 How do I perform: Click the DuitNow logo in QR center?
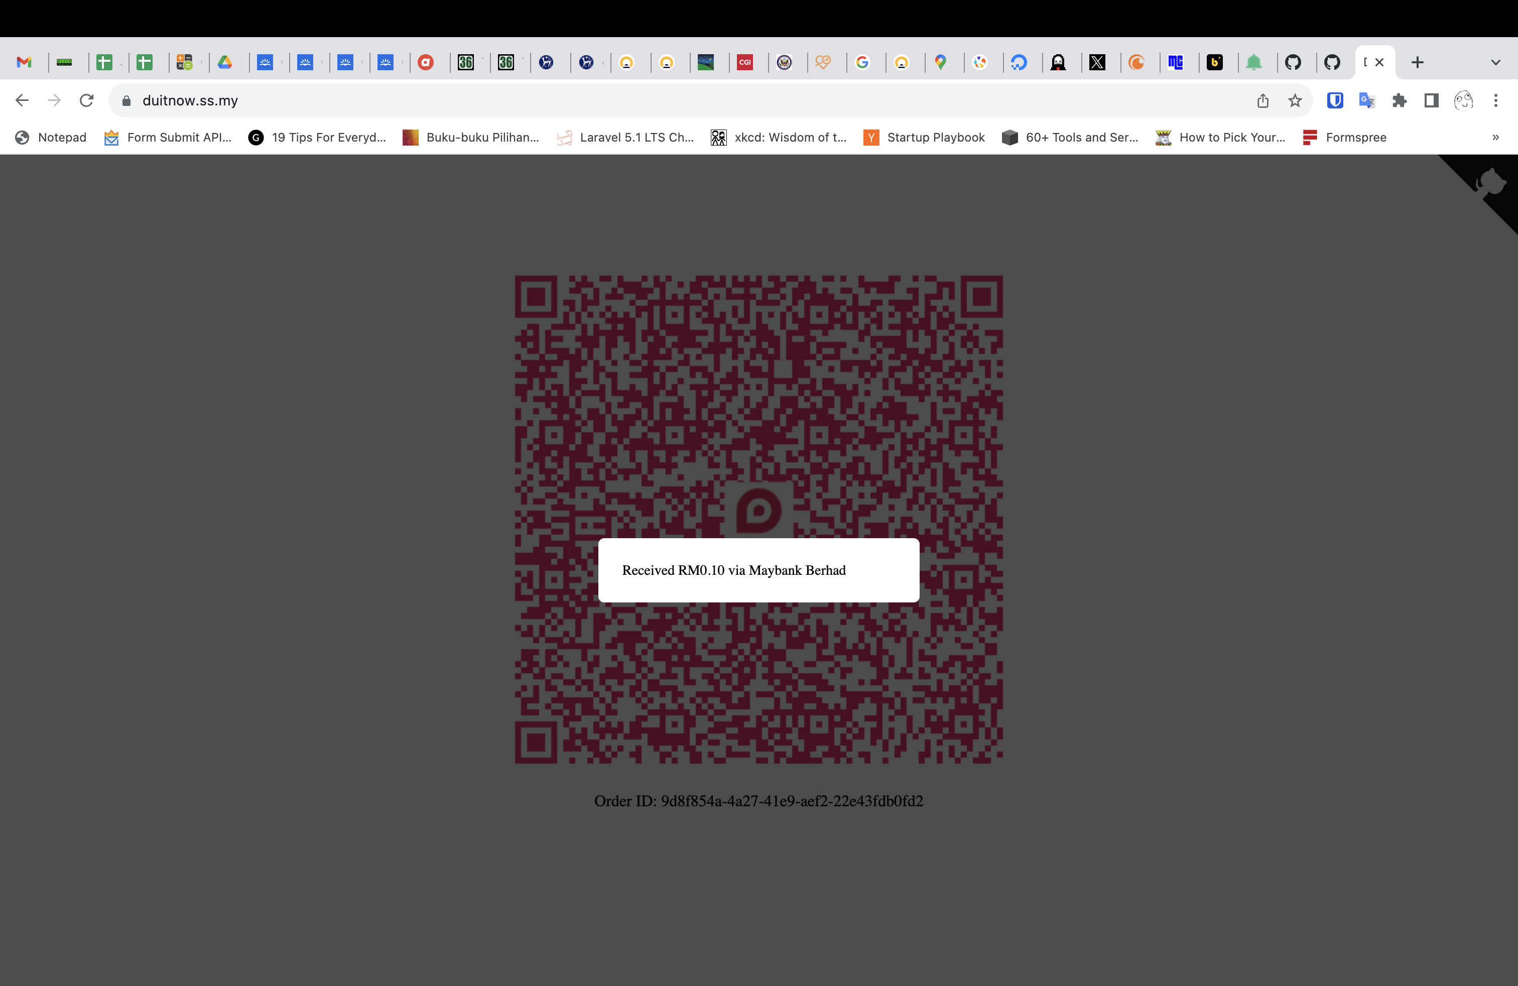coord(759,510)
